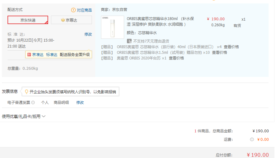
Task: Click the red 新 badge icon
Action: click(x=29, y=55)
